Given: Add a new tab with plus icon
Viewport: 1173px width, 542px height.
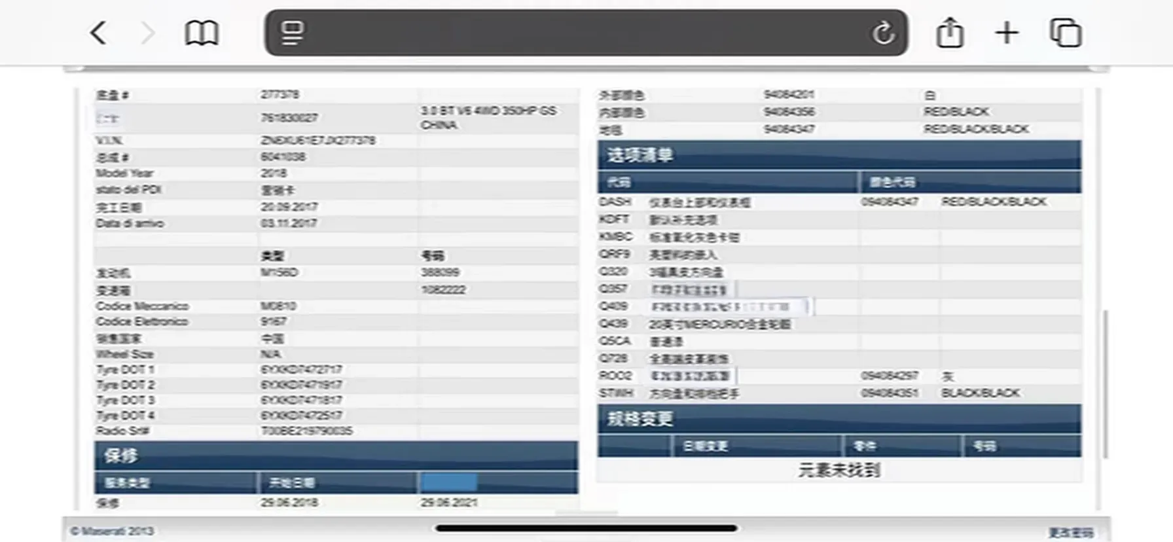Looking at the screenshot, I should point(1007,33).
